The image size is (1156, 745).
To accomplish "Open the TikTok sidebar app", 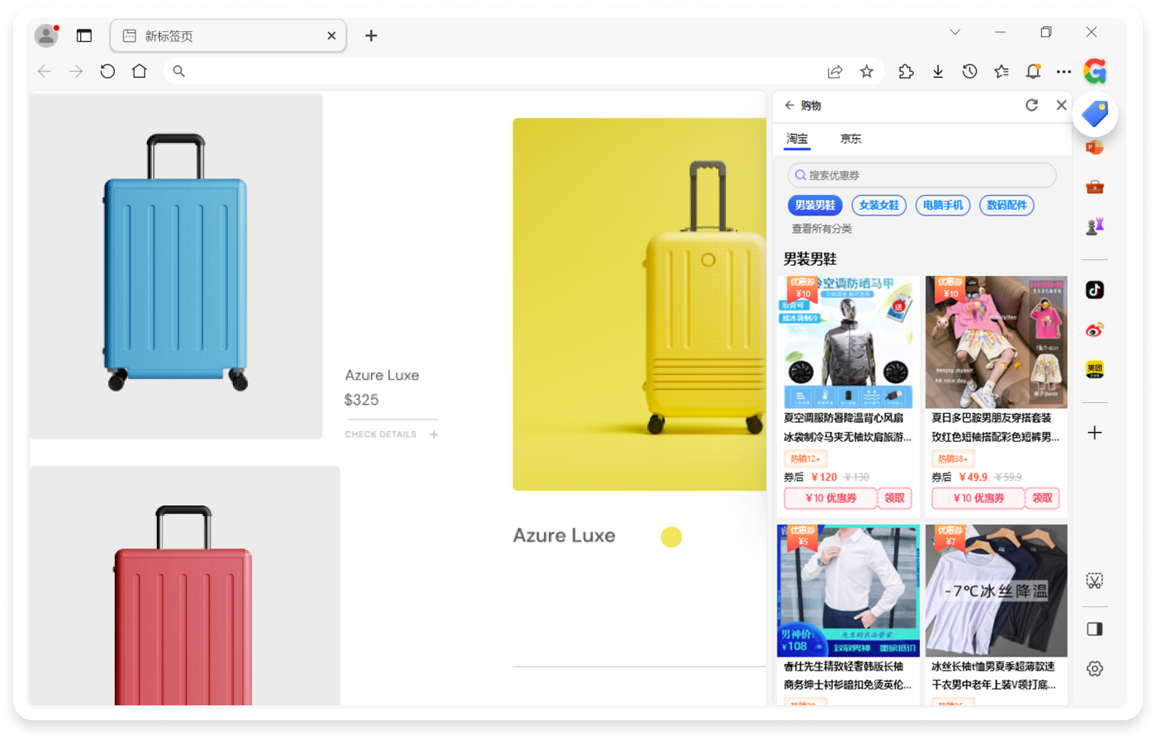I will tap(1095, 290).
